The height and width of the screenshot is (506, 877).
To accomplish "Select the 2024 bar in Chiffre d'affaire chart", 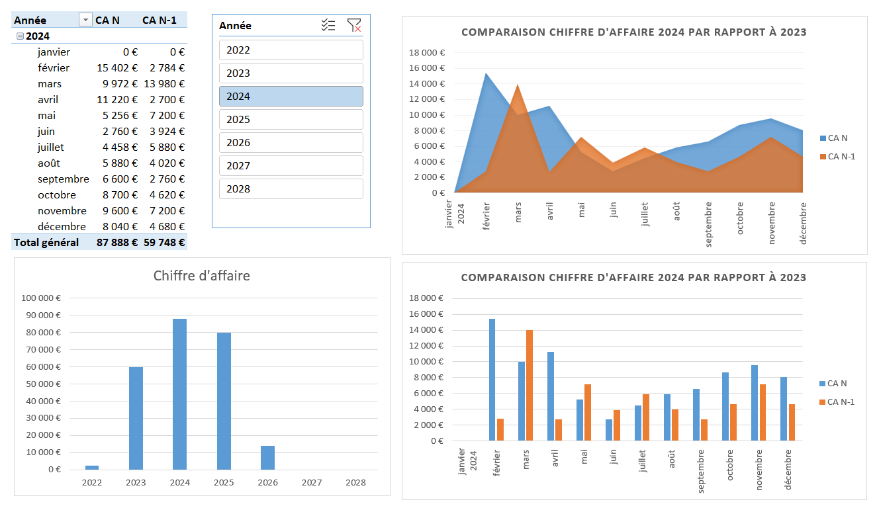I will (x=179, y=394).
